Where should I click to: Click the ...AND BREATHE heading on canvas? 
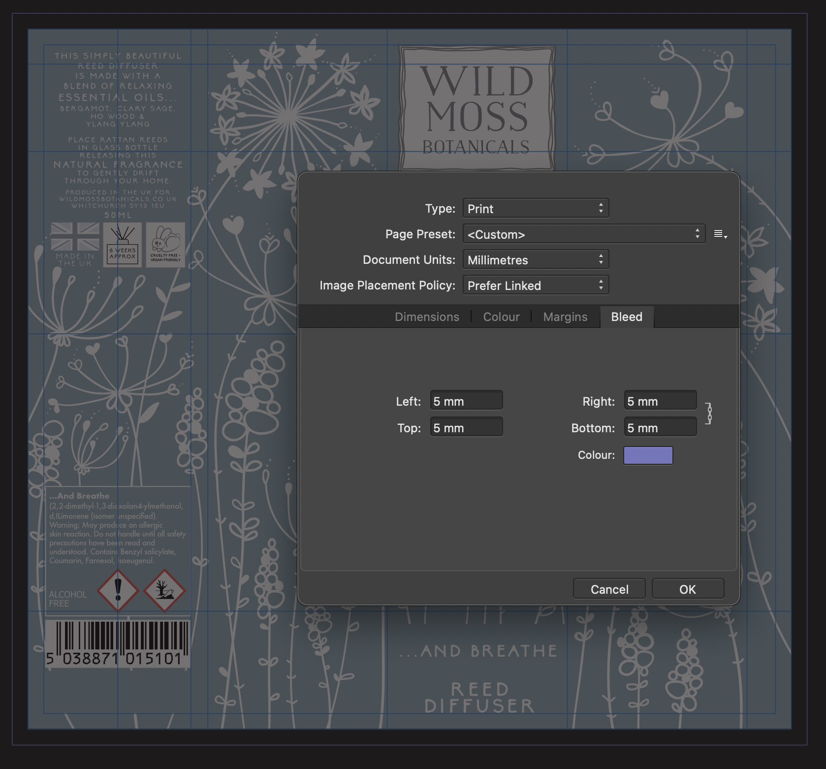click(478, 651)
